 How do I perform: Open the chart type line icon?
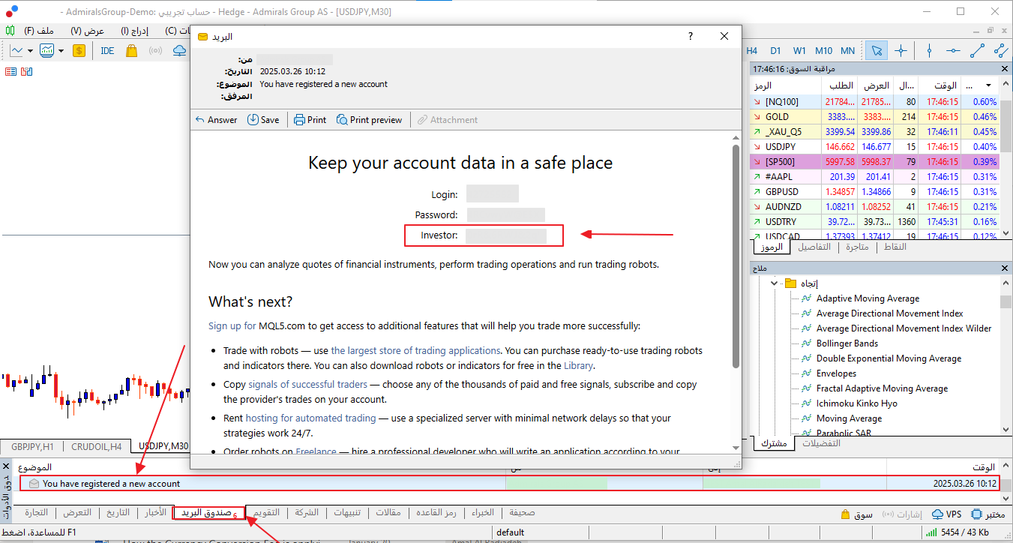click(x=16, y=50)
